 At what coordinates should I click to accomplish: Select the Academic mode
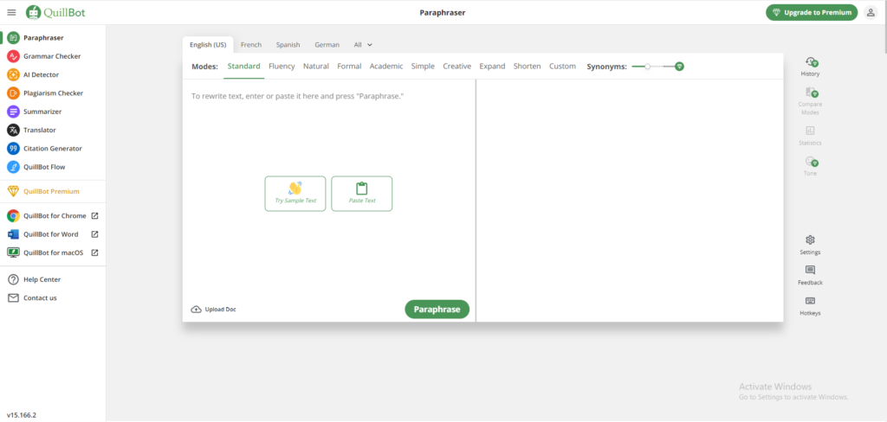click(386, 66)
